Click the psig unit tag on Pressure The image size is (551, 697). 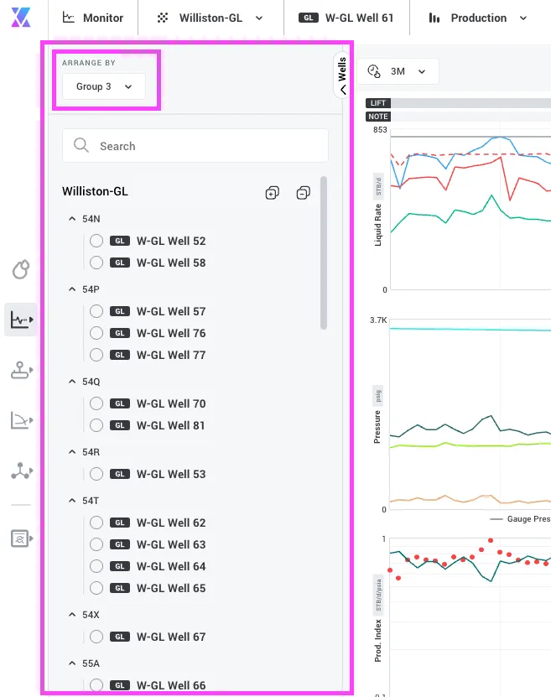click(378, 396)
